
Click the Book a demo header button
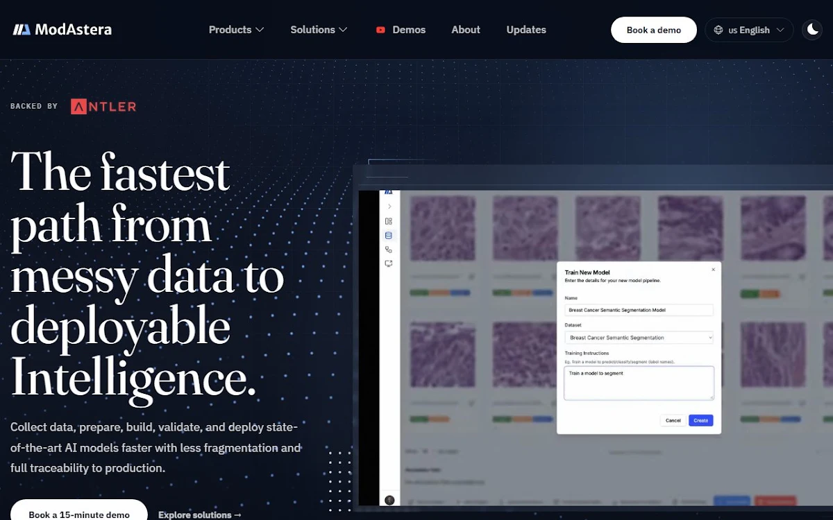coord(654,30)
